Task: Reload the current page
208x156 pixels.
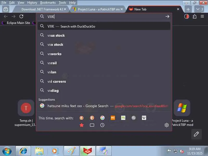Action: coord(21,16)
